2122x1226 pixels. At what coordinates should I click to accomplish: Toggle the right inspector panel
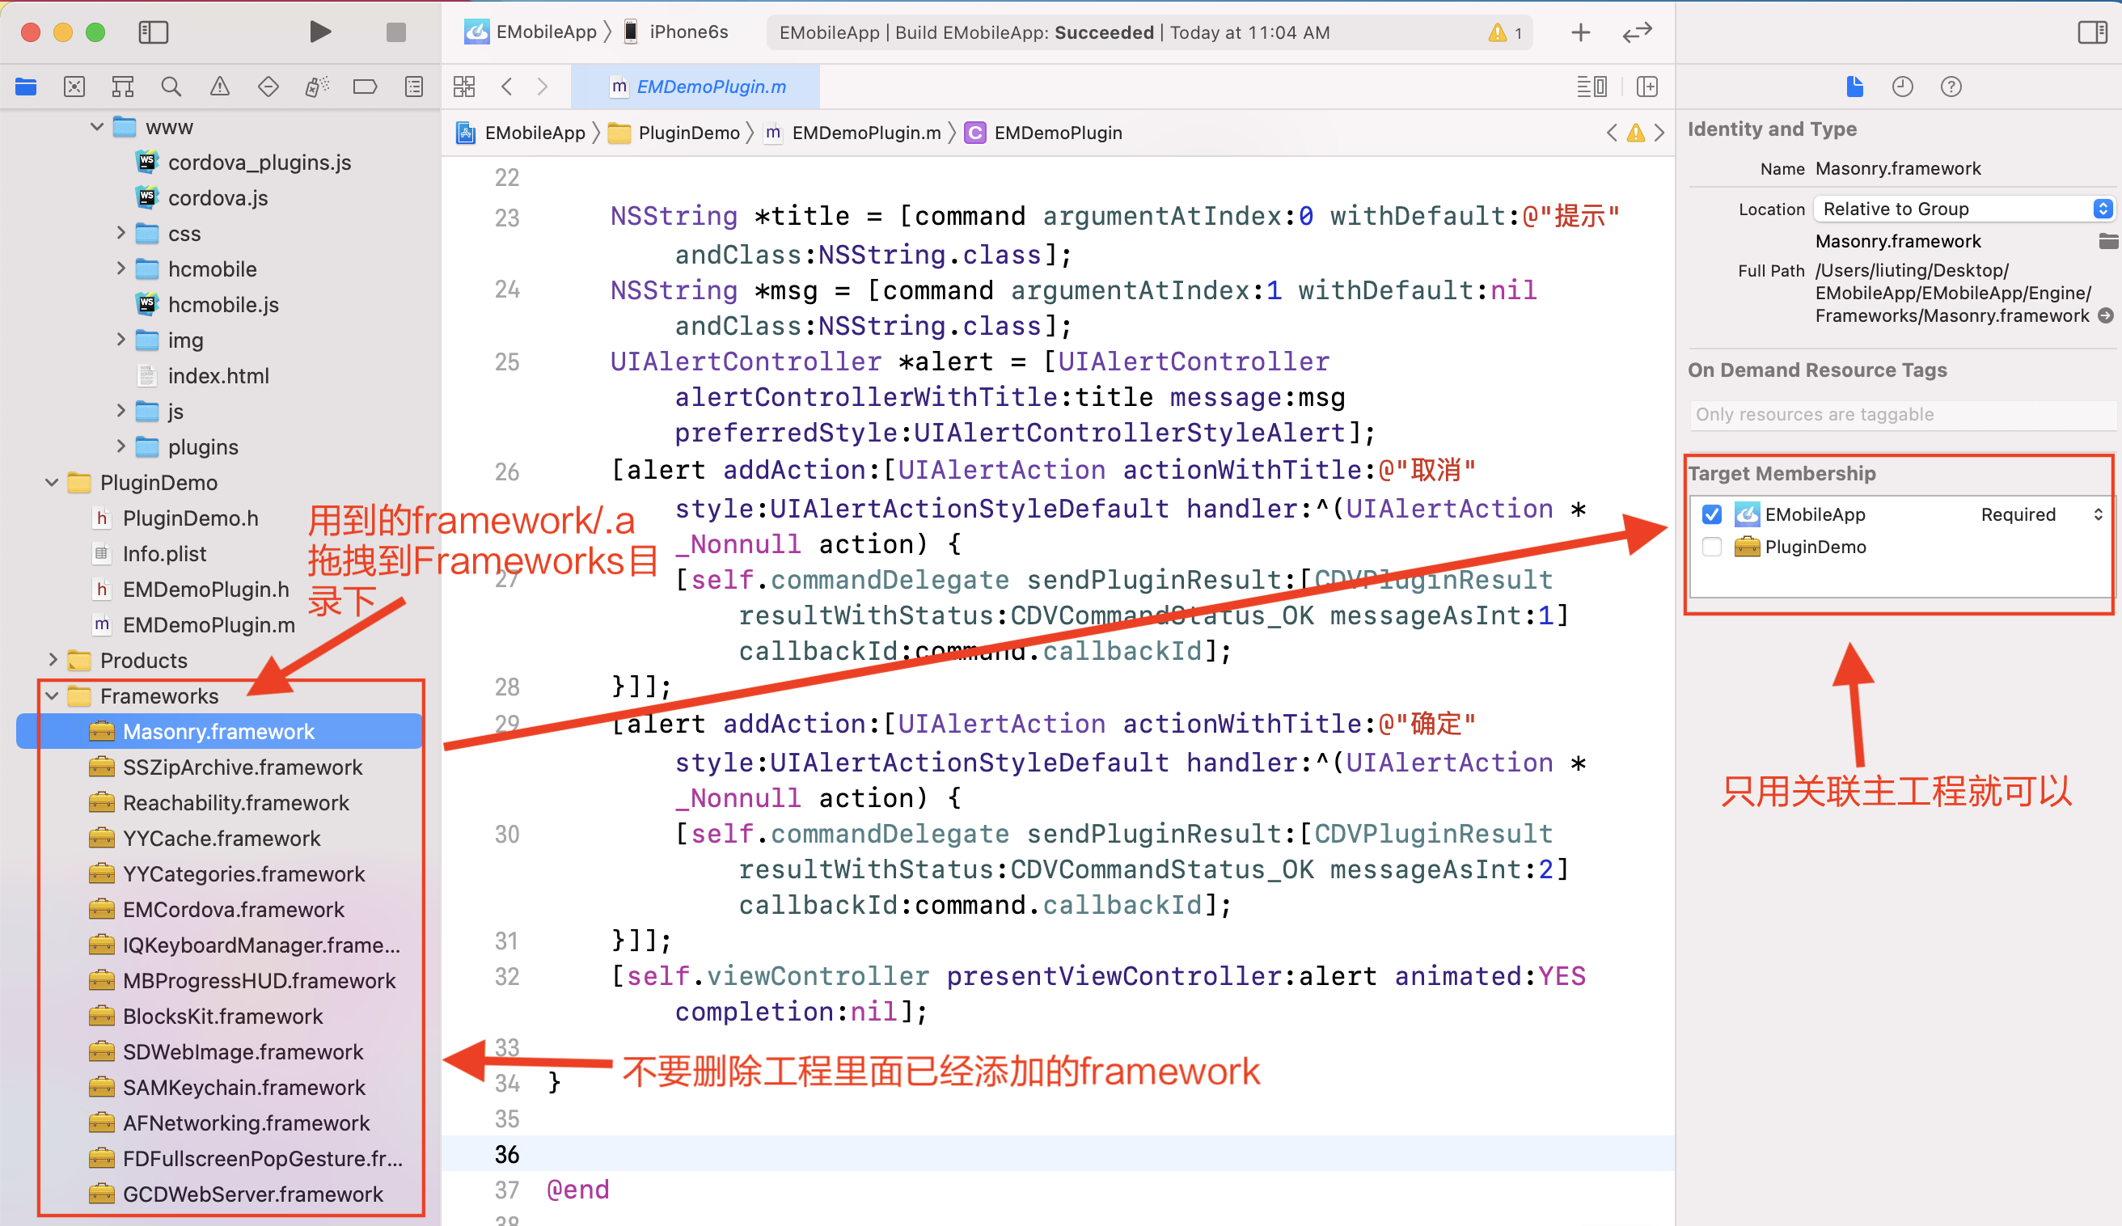coord(2093,32)
